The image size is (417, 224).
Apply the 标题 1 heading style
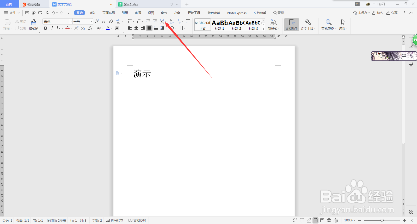pyautogui.click(x=220, y=25)
